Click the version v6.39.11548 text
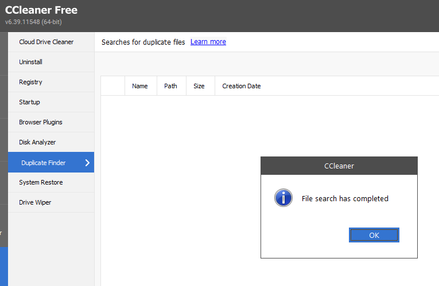 click(33, 22)
